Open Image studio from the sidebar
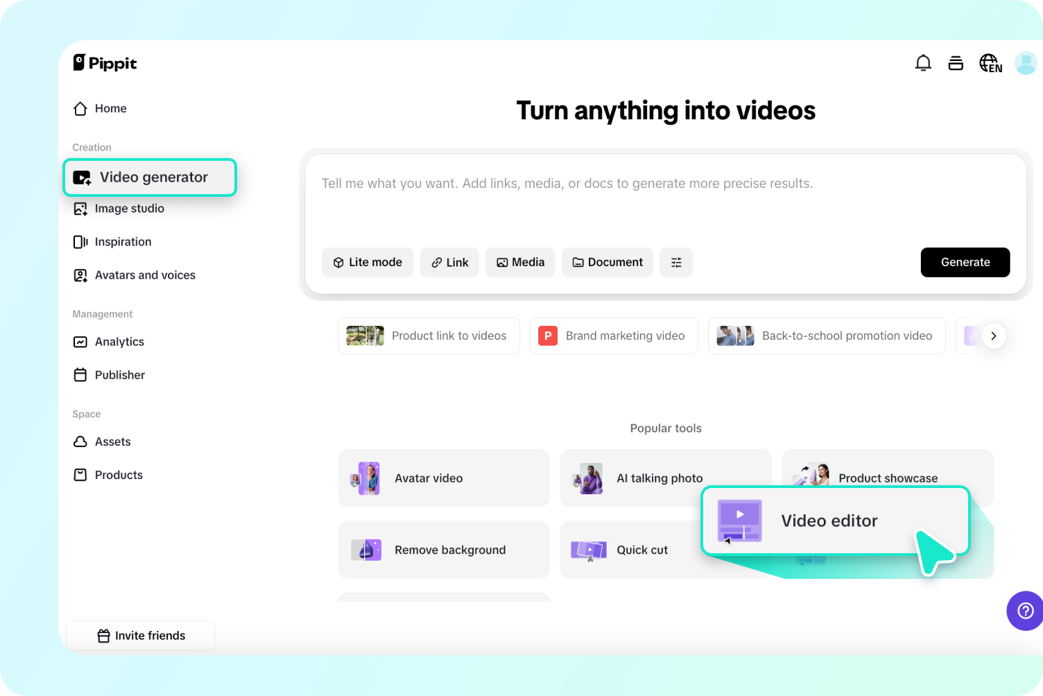 point(129,208)
